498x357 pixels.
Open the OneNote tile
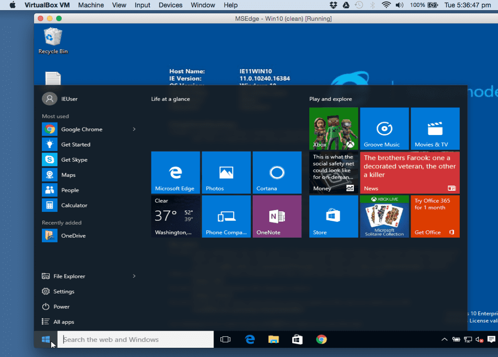(x=277, y=216)
